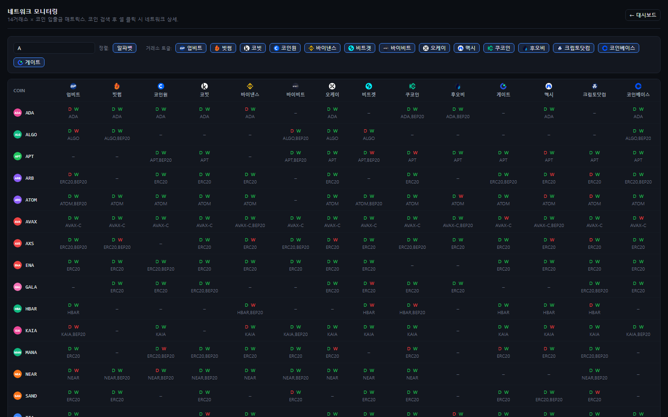This screenshot has height=417, width=668.
Task: Open ENA row 코인원 cell showing ERC20,BEP20
Action: [161, 265]
